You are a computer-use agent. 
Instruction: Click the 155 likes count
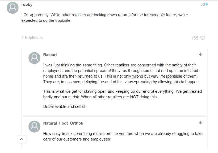[x=195, y=38]
